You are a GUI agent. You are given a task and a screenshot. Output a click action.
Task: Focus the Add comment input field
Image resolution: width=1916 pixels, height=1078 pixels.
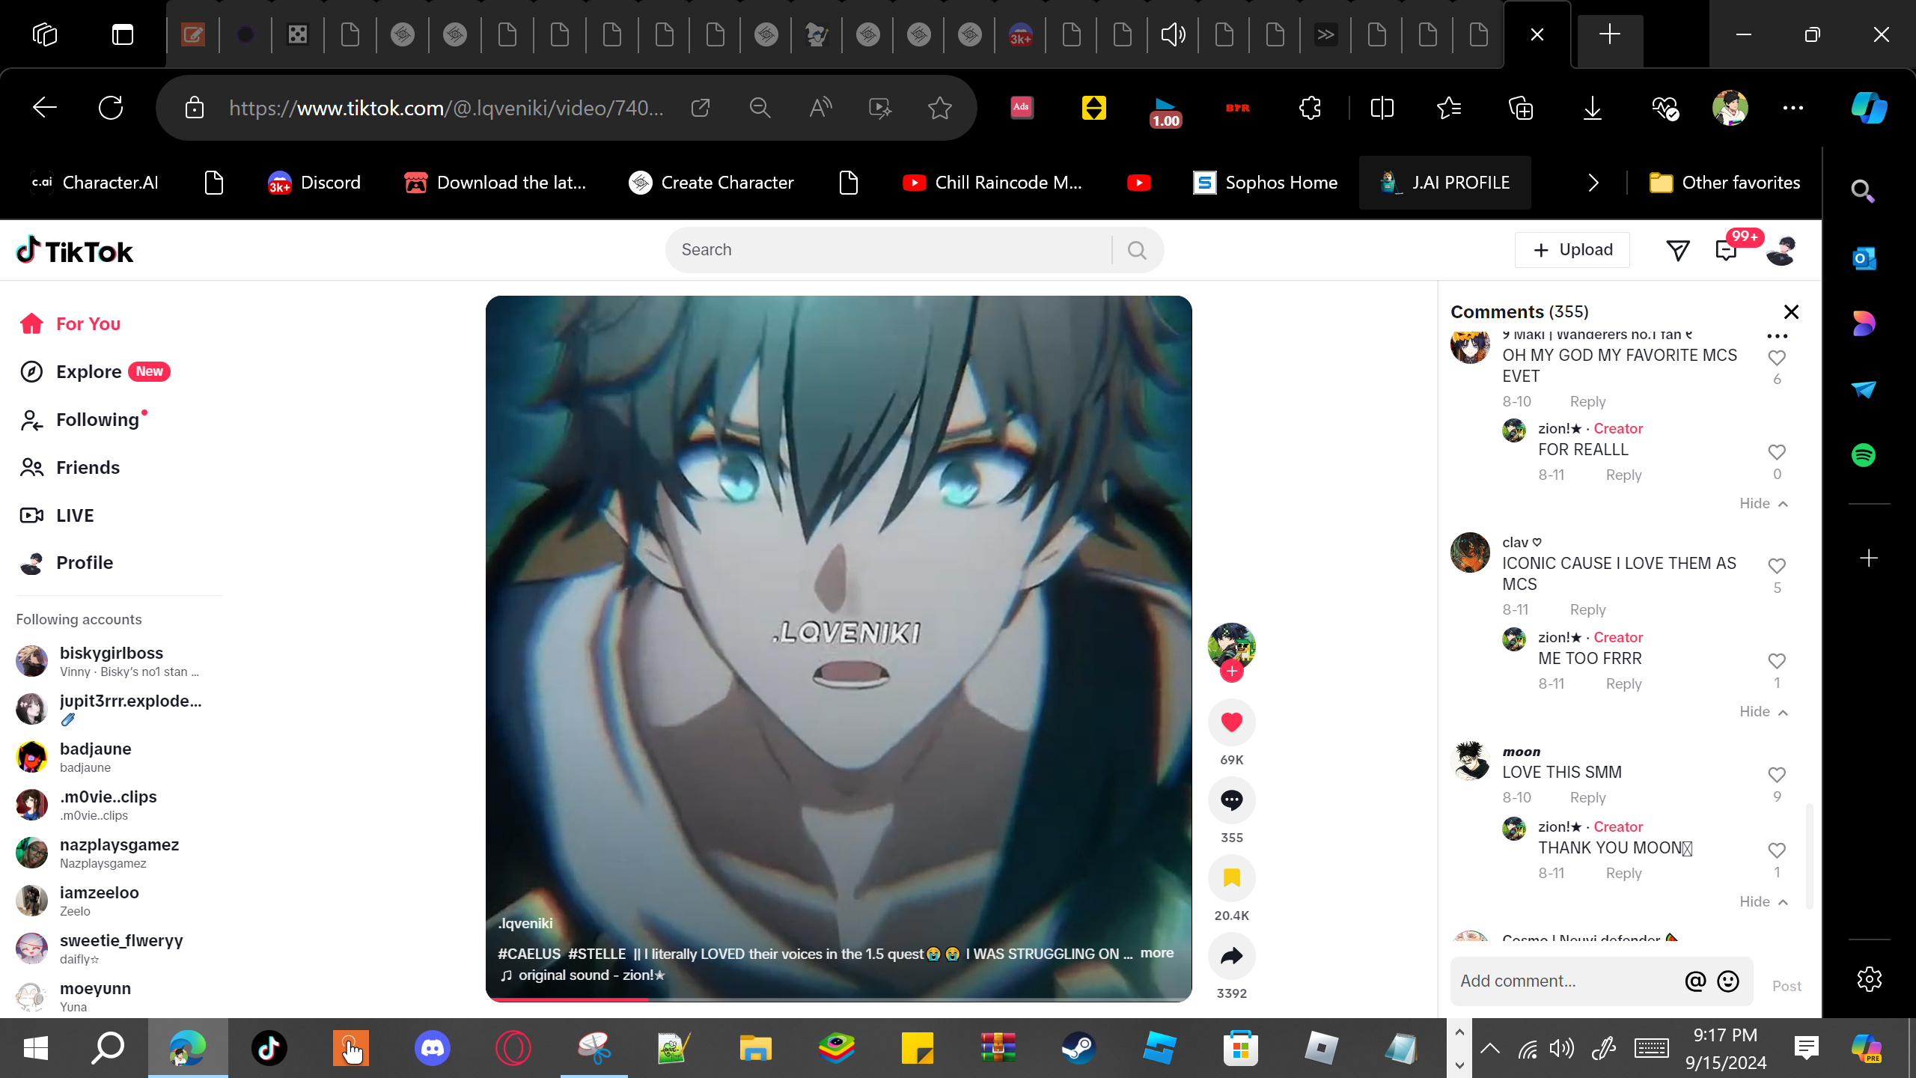coord(1564,981)
